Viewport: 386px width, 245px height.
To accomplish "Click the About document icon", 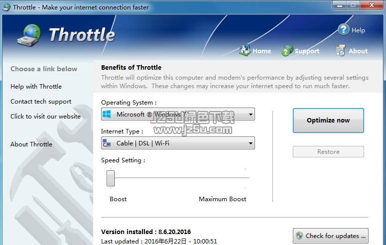I will [x=341, y=50].
